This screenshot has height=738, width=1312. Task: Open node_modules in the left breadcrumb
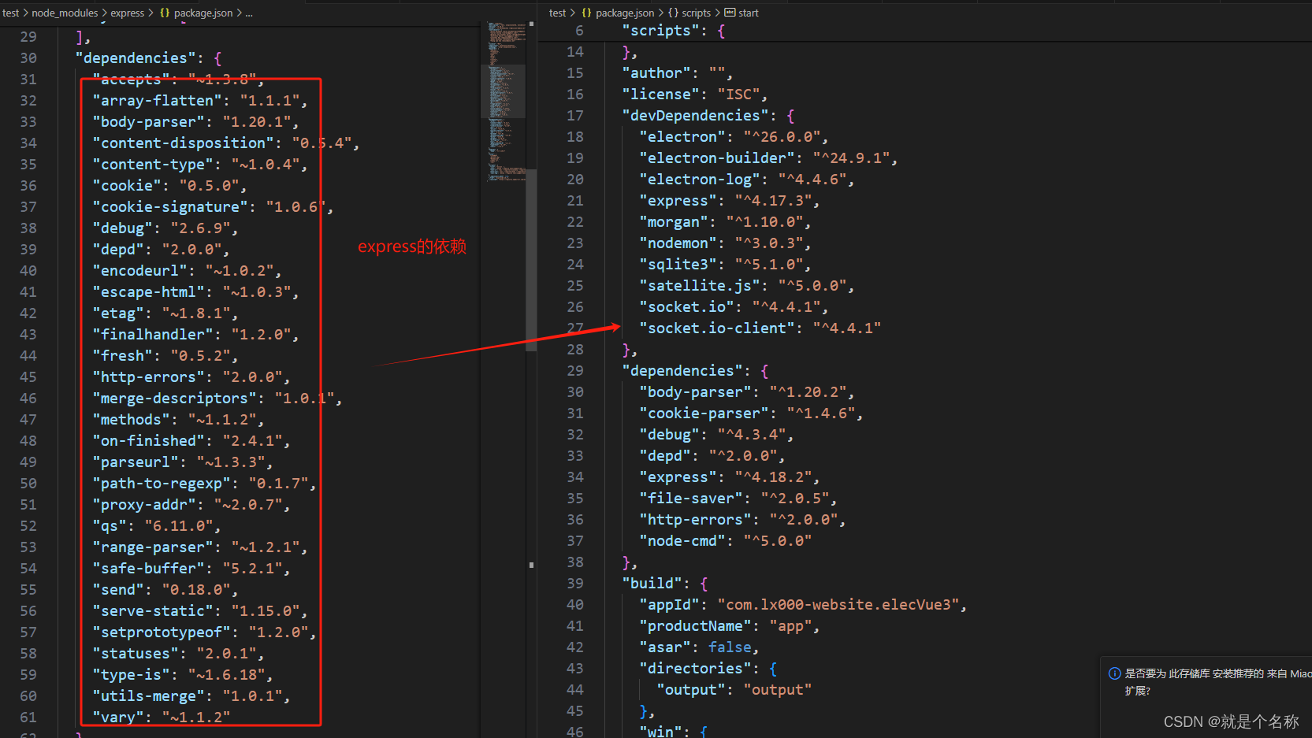click(x=65, y=13)
